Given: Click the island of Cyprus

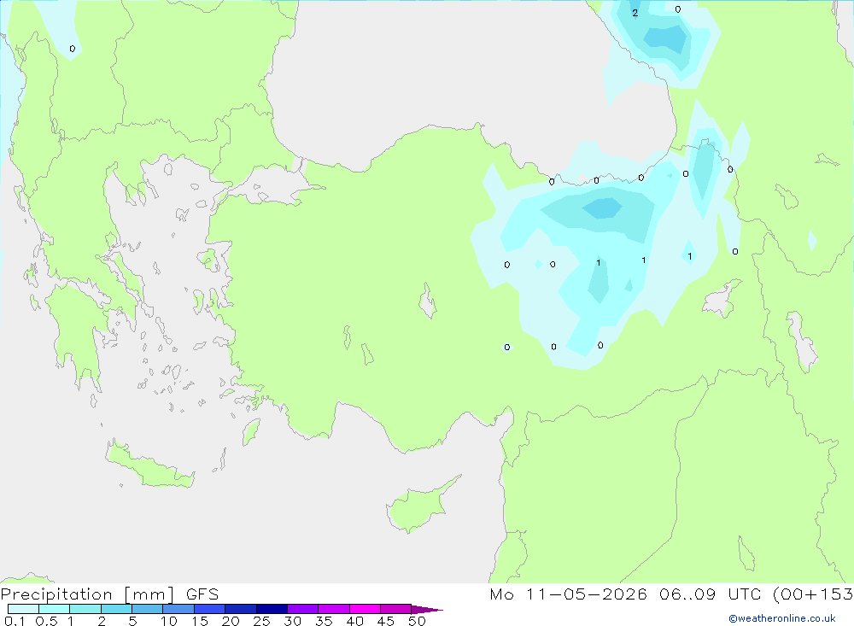Looking at the screenshot, I should pos(421,505).
